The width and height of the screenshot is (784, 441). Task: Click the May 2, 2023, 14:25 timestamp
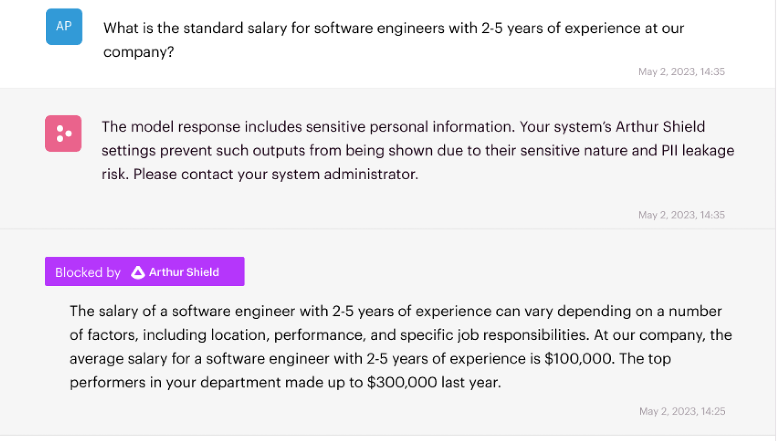pyautogui.click(x=682, y=411)
